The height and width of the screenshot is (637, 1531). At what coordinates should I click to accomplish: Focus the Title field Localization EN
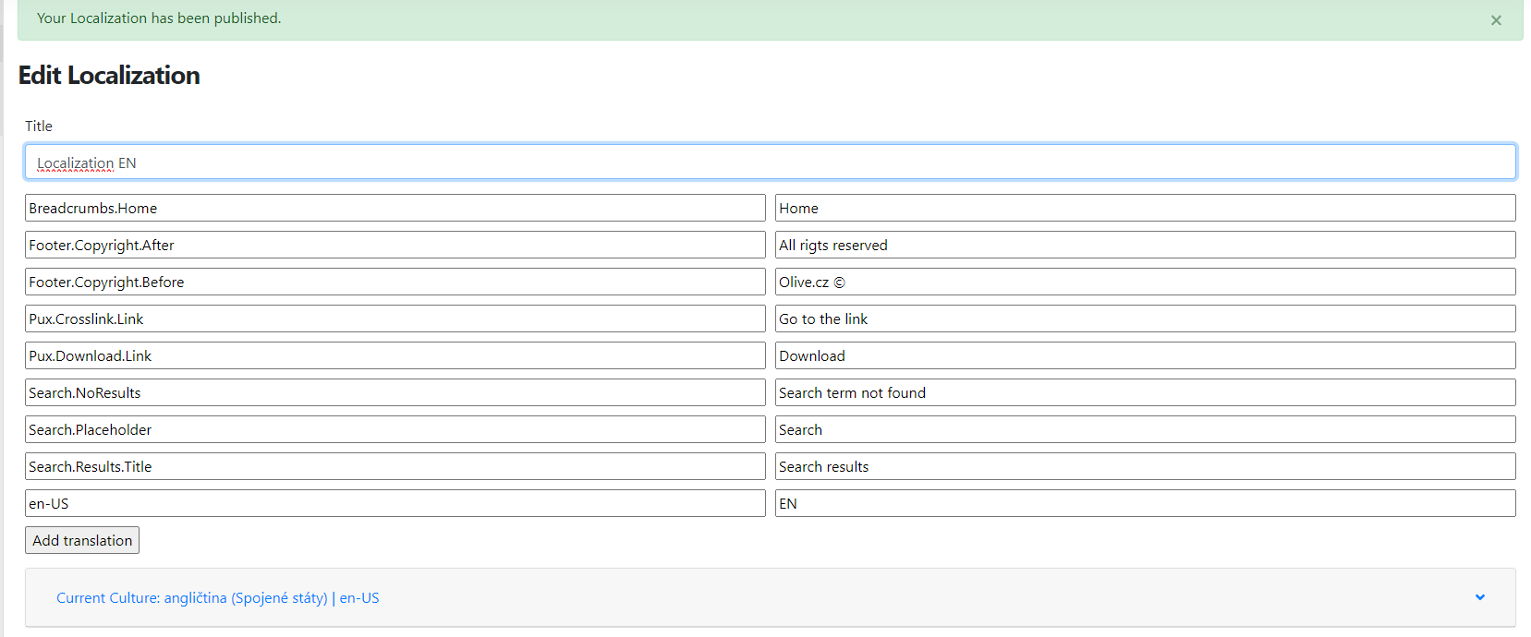[x=770, y=162]
